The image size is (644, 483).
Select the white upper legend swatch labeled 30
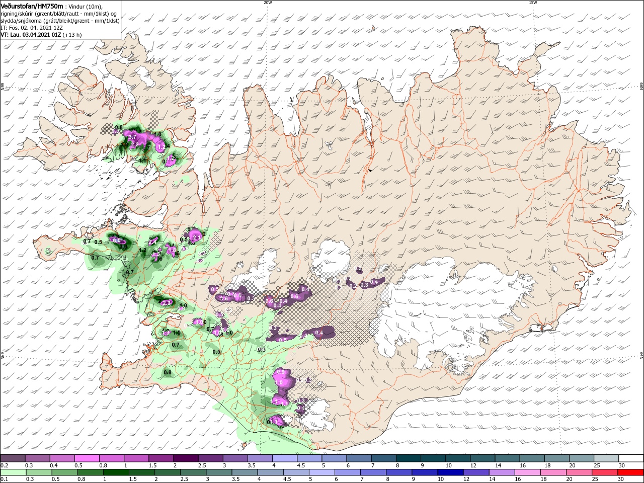click(x=630, y=458)
